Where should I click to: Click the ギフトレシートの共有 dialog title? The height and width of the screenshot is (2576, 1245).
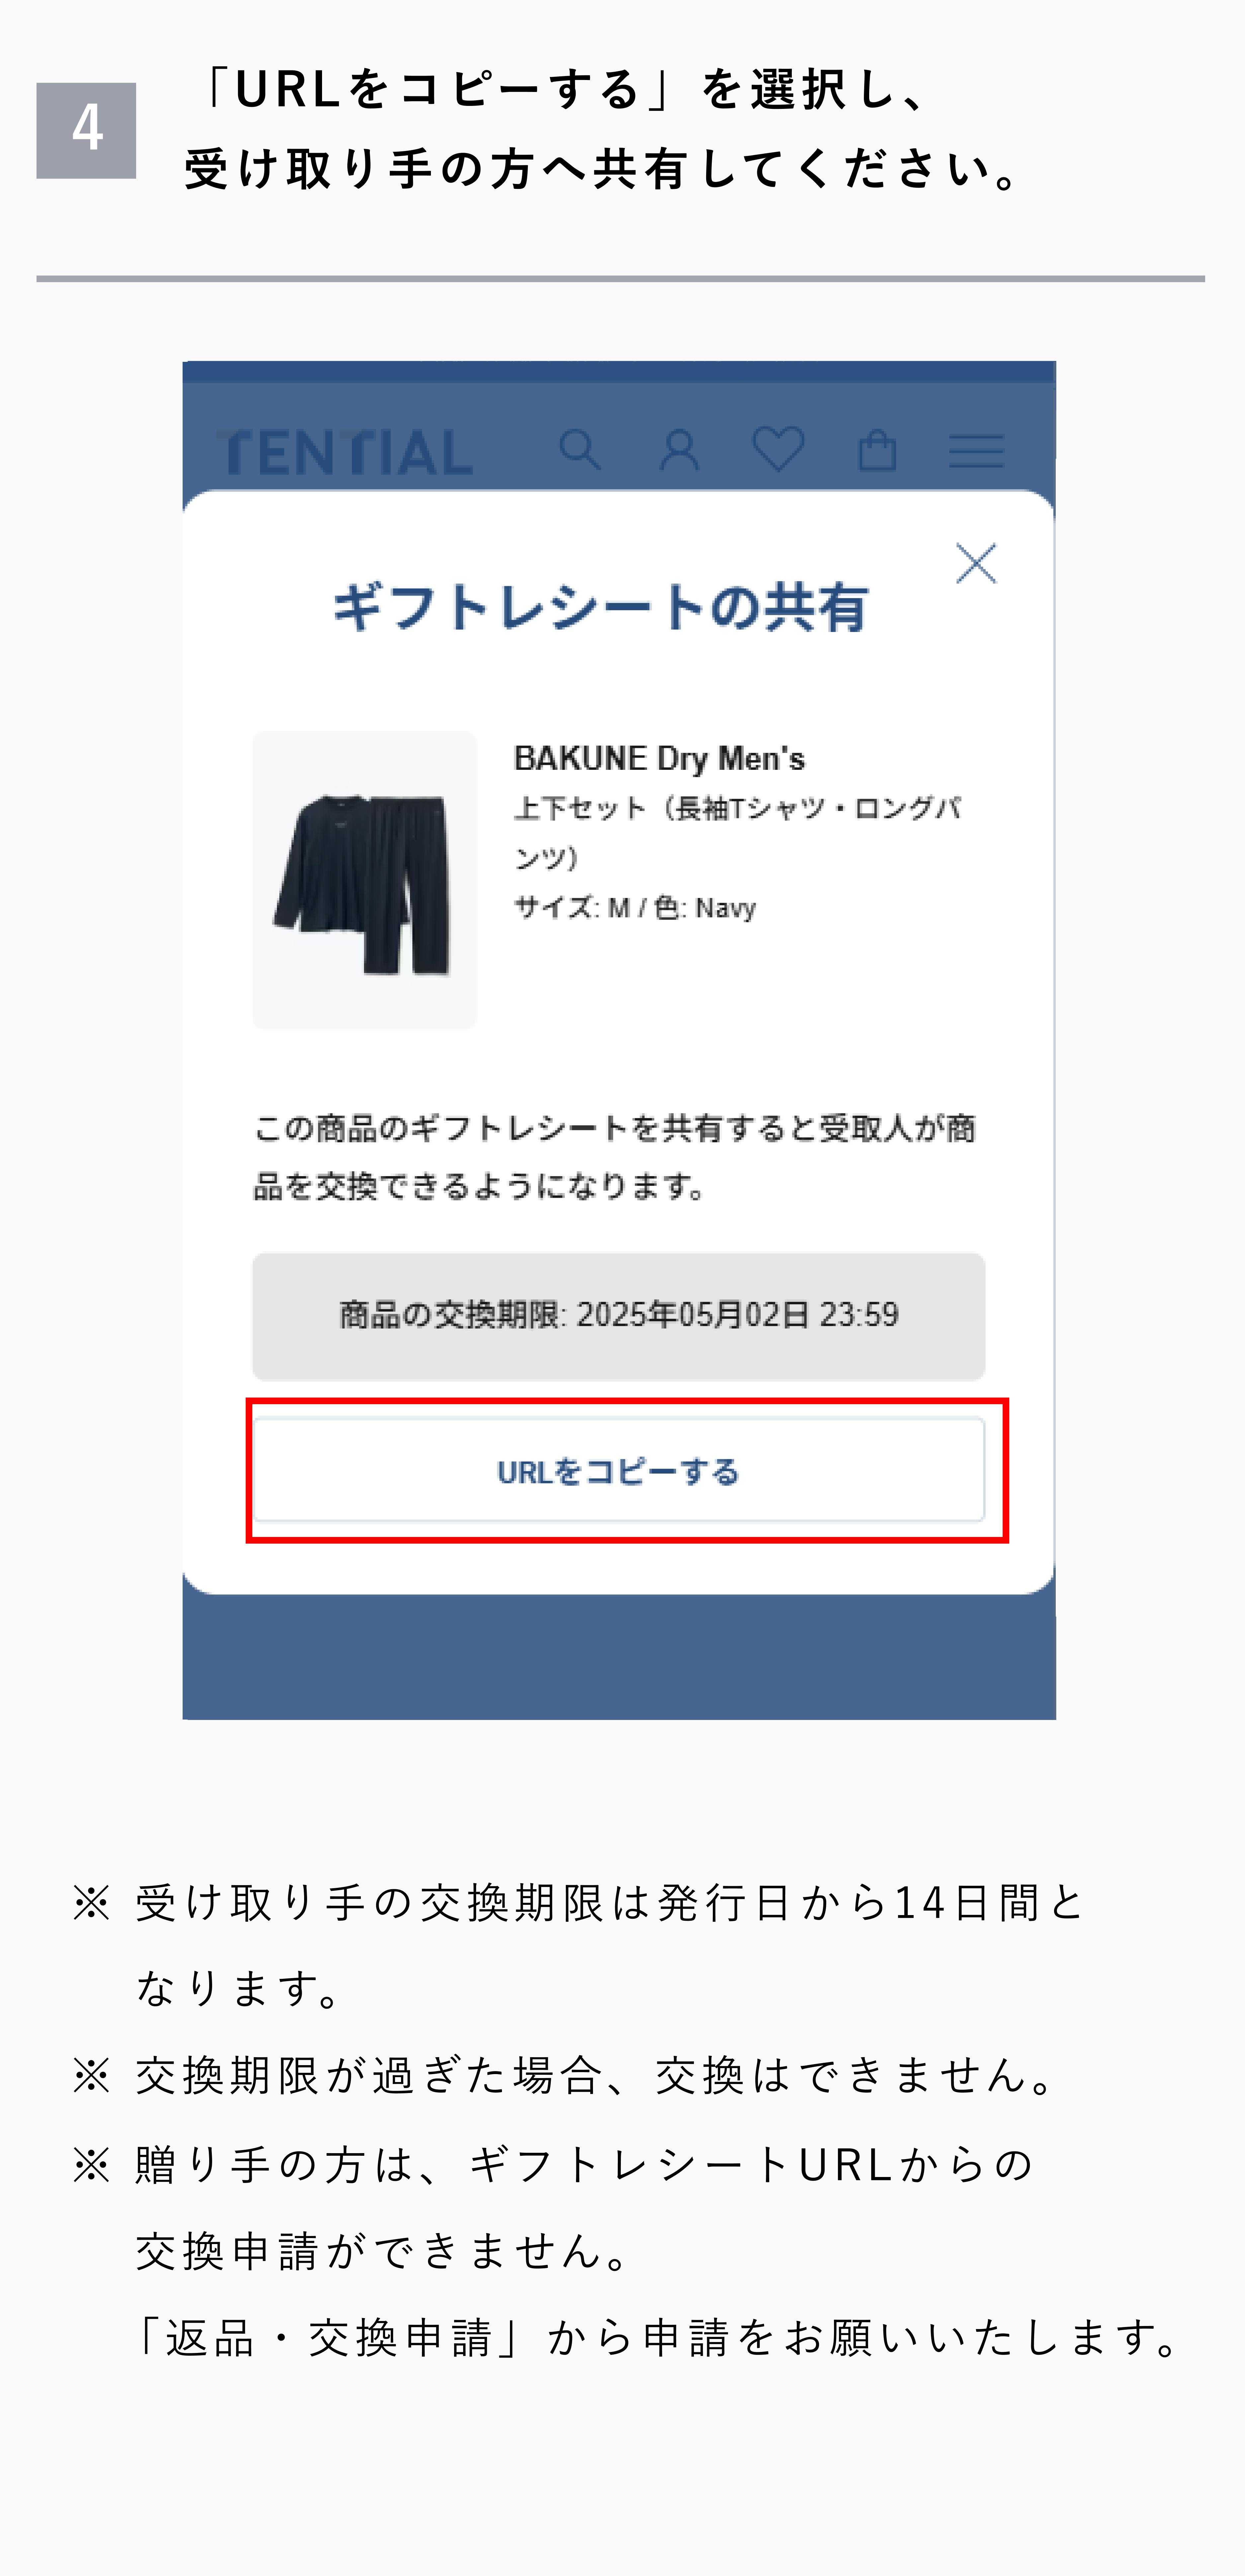tap(601, 607)
